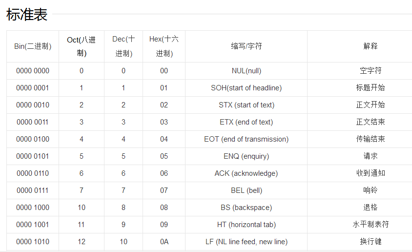Click ENQ (enquiry) cell

tap(247, 156)
